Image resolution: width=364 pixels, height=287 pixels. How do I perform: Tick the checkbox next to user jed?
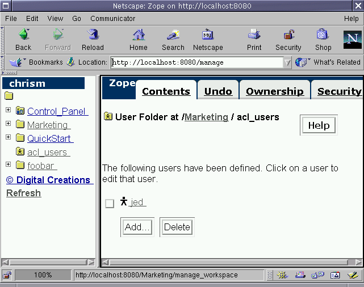click(110, 204)
